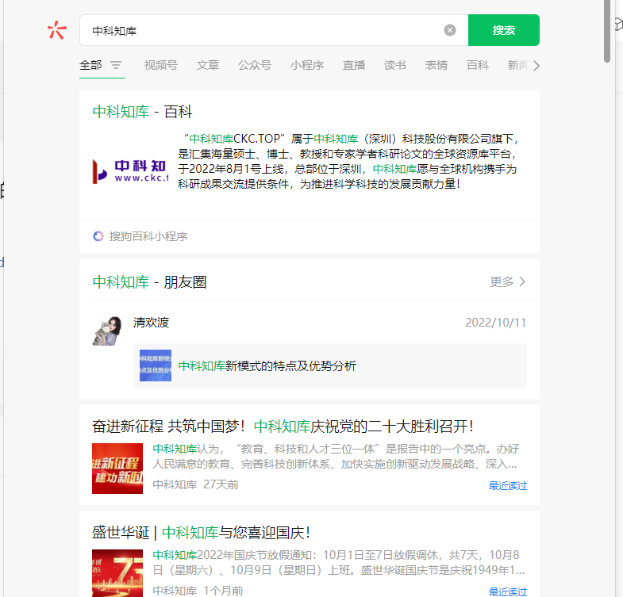The image size is (623, 597).
Task: Switch to the 新闻 tab
Action: pos(518,65)
